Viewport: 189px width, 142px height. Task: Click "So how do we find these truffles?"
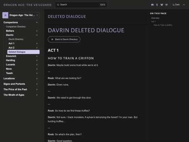click(x=72, y=111)
